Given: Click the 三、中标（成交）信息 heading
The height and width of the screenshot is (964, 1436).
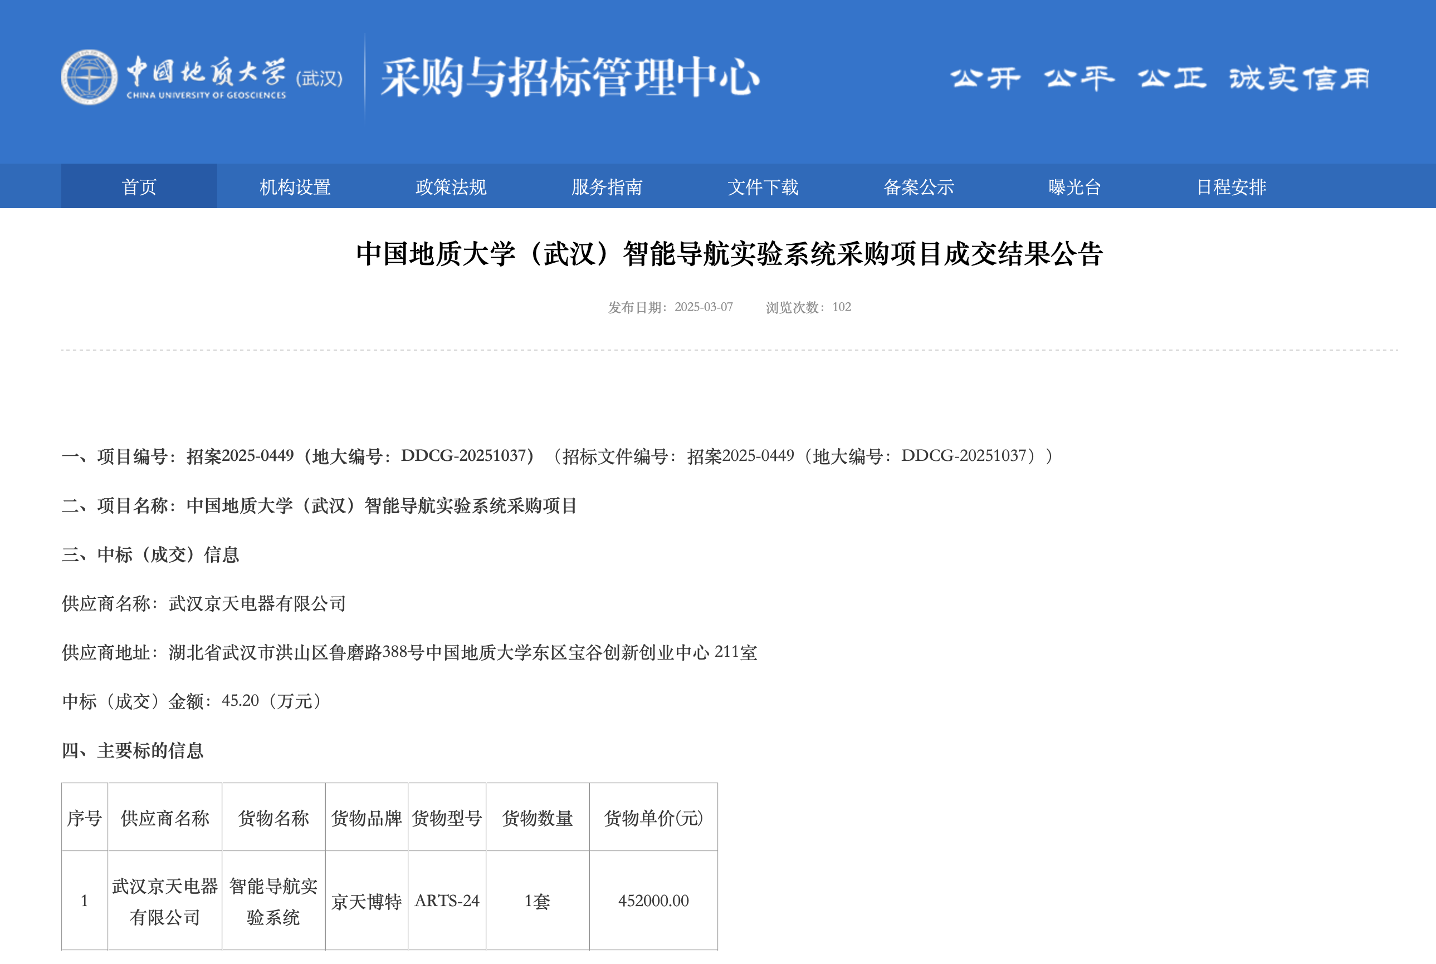Looking at the screenshot, I should (x=150, y=554).
